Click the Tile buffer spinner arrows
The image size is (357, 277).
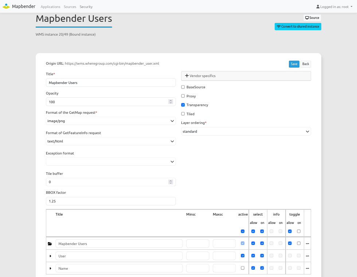click(170, 182)
